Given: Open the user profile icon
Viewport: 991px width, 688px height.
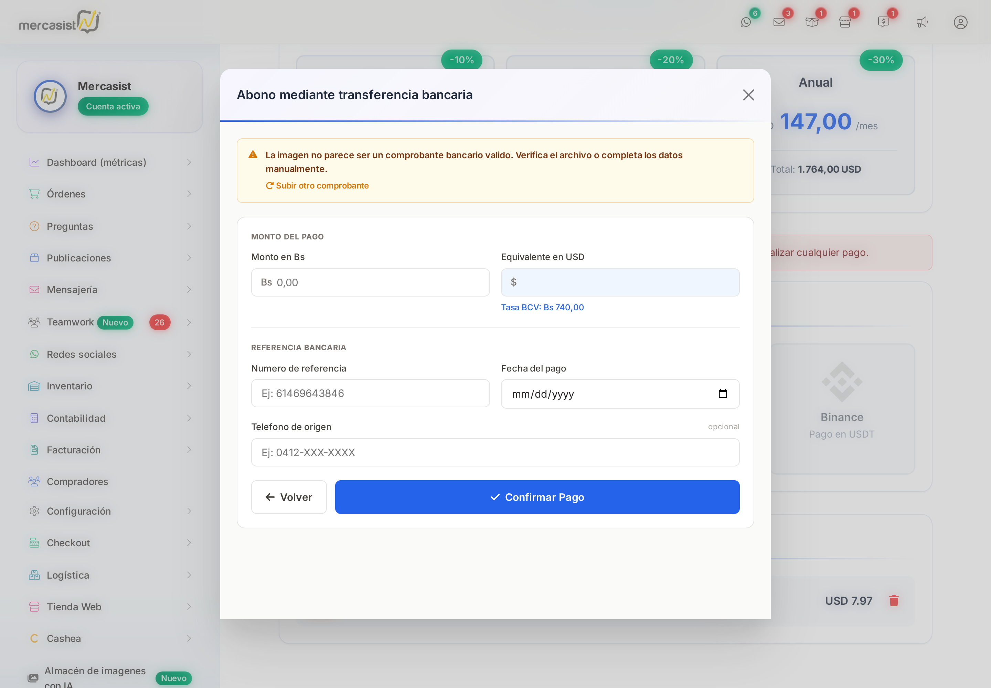Looking at the screenshot, I should click(x=960, y=22).
